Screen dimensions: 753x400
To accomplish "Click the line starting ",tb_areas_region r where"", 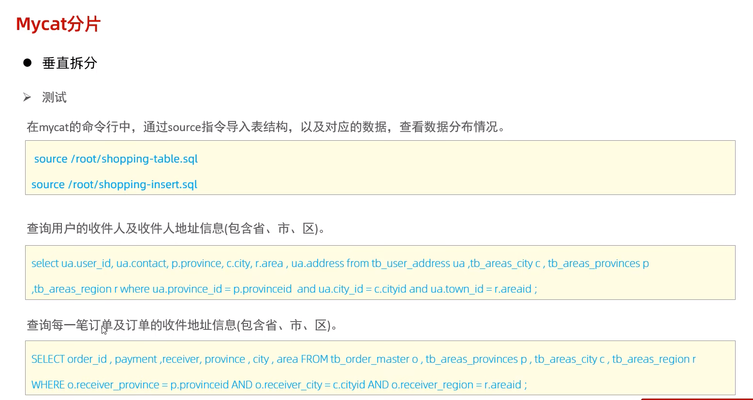I will click(284, 289).
